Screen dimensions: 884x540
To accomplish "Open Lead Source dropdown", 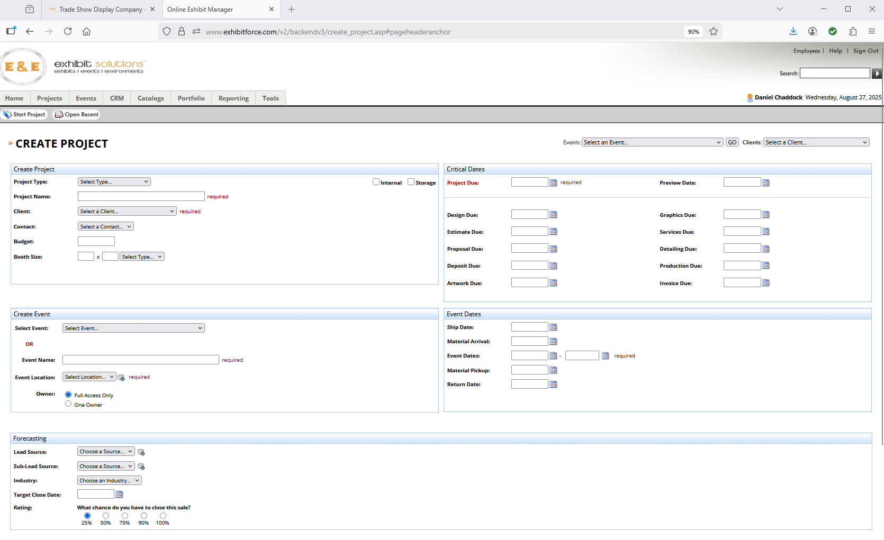I will [106, 452].
